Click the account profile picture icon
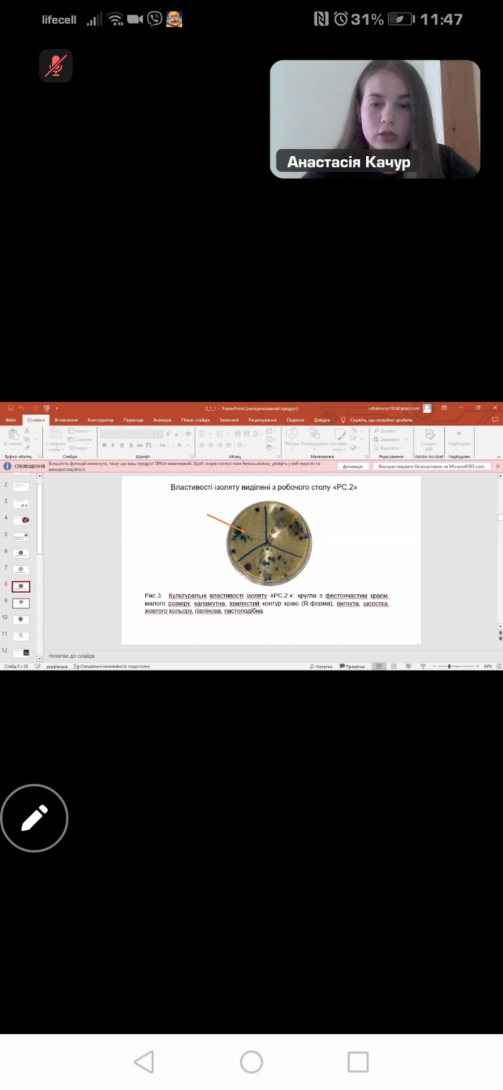The image size is (503, 1090). tap(427, 409)
